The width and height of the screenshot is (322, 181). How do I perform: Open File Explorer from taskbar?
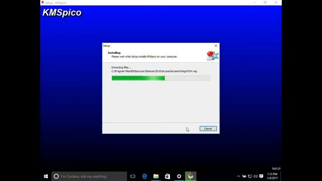[x=156, y=176]
